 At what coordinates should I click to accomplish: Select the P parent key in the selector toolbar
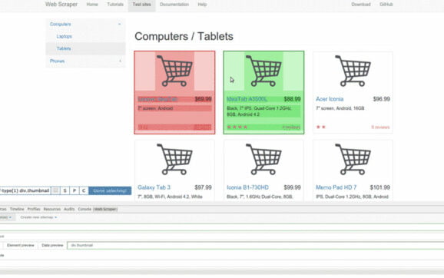coord(75,190)
